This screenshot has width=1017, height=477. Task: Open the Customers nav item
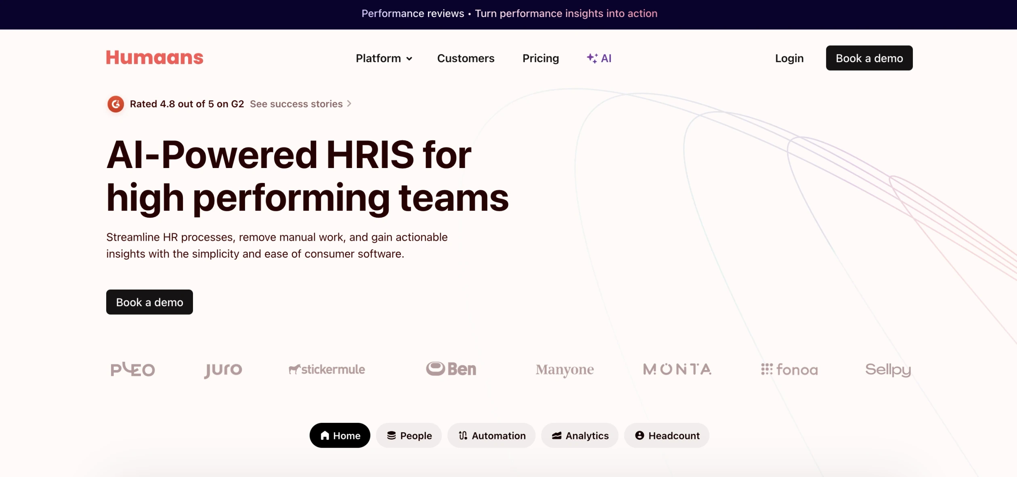pos(466,58)
